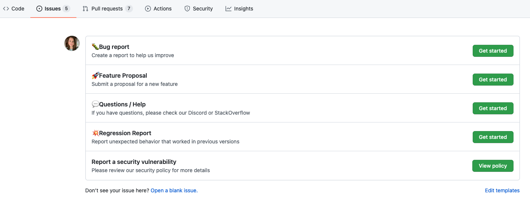The width and height of the screenshot is (530, 205).
Task: Go to the Actions tab
Action: point(163,9)
